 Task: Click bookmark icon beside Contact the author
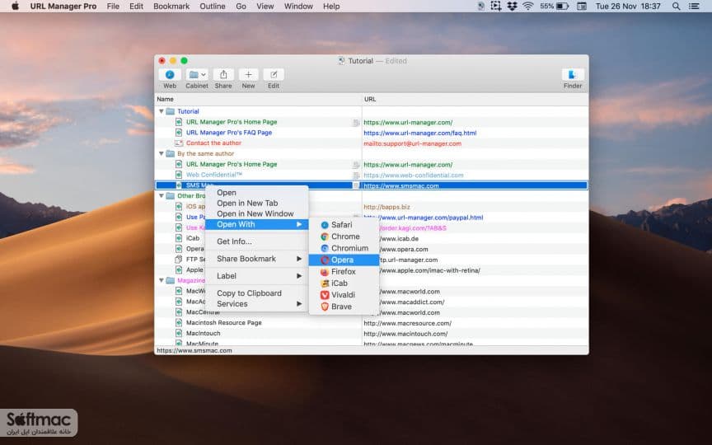coord(179,143)
